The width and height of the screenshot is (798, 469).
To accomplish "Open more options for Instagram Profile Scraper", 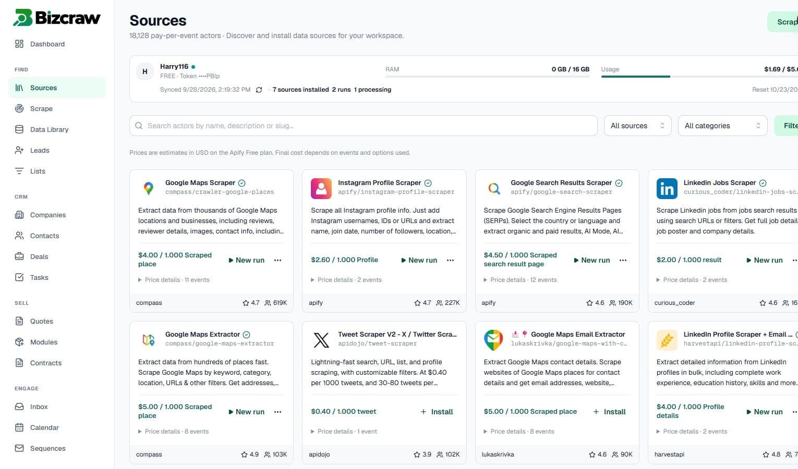I will (451, 260).
